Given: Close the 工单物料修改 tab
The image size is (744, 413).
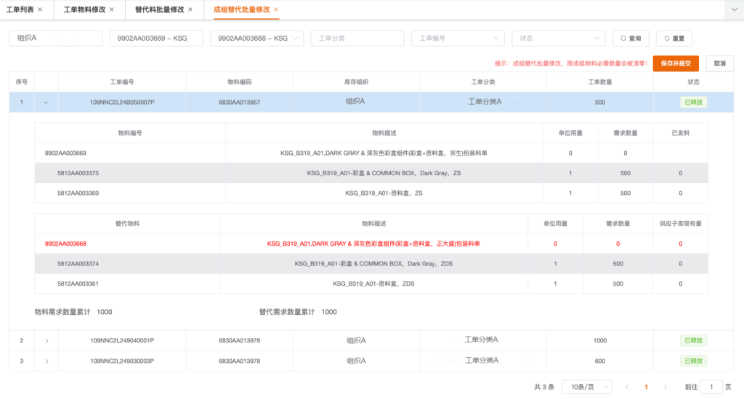Looking at the screenshot, I should (111, 9).
